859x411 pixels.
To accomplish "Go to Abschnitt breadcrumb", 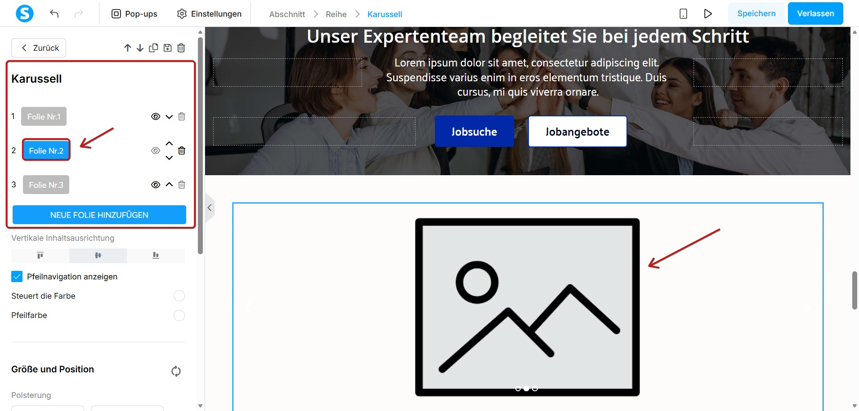I will [287, 14].
